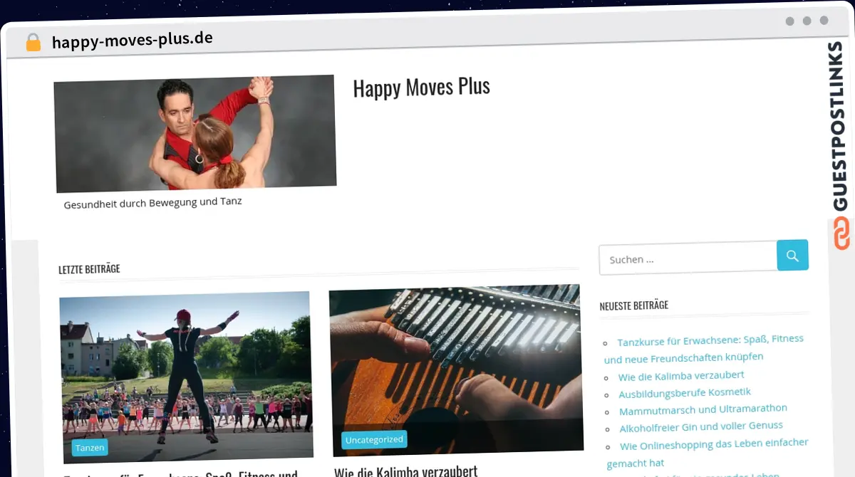
Task: Open sidebar link 'Wie Onlineshopping das Leben einfacher'
Action: [x=708, y=453]
